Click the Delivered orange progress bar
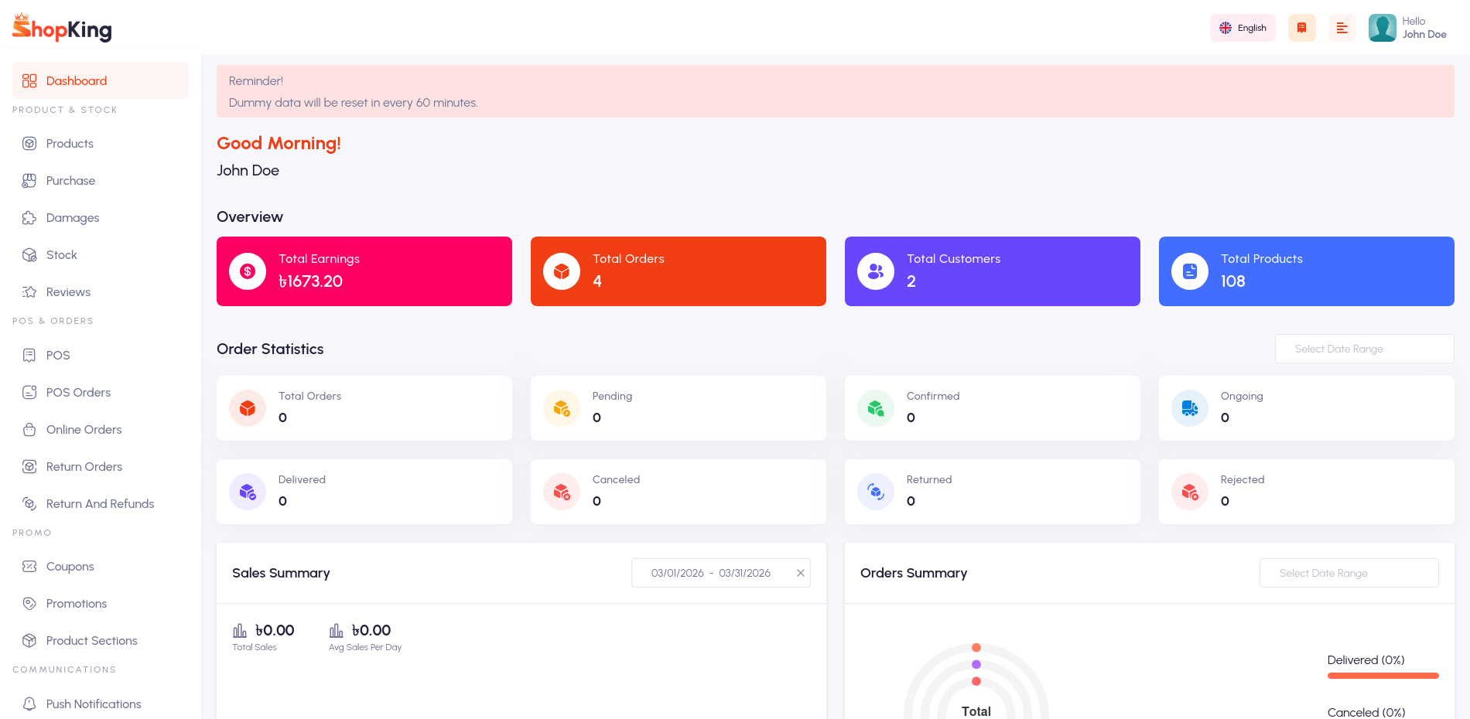 click(x=1383, y=676)
